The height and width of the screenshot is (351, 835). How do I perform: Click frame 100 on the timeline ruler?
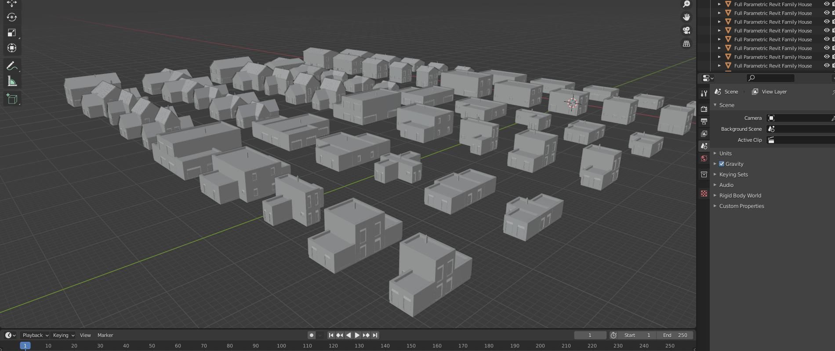click(x=281, y=346)
